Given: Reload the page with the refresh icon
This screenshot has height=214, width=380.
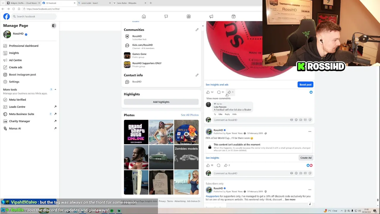Looking at the screenshot, I should [13, 9].
